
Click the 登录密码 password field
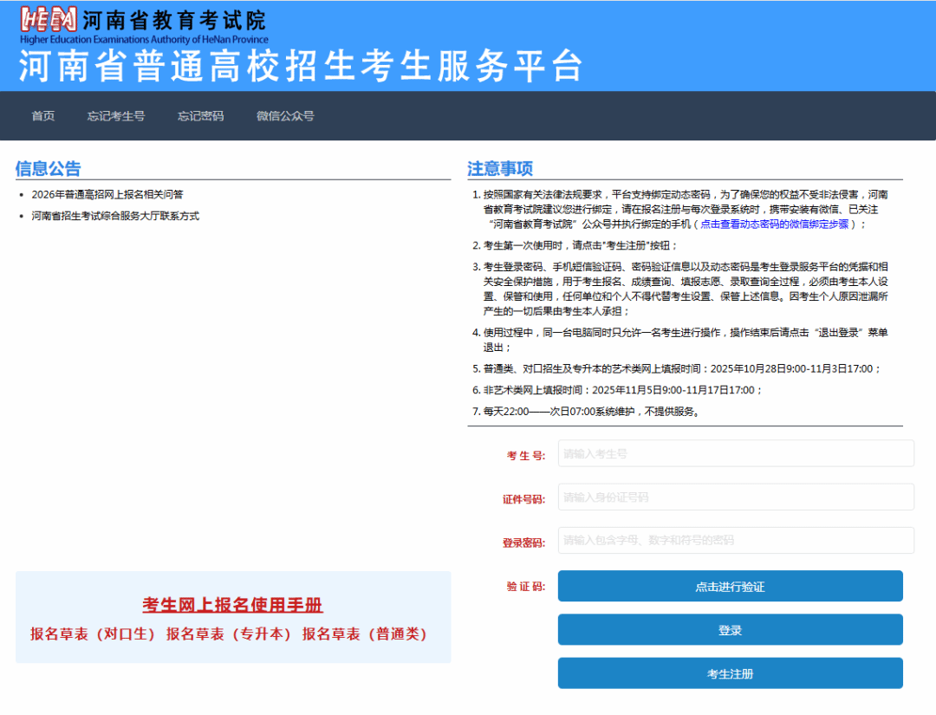(x=736, y=540)
